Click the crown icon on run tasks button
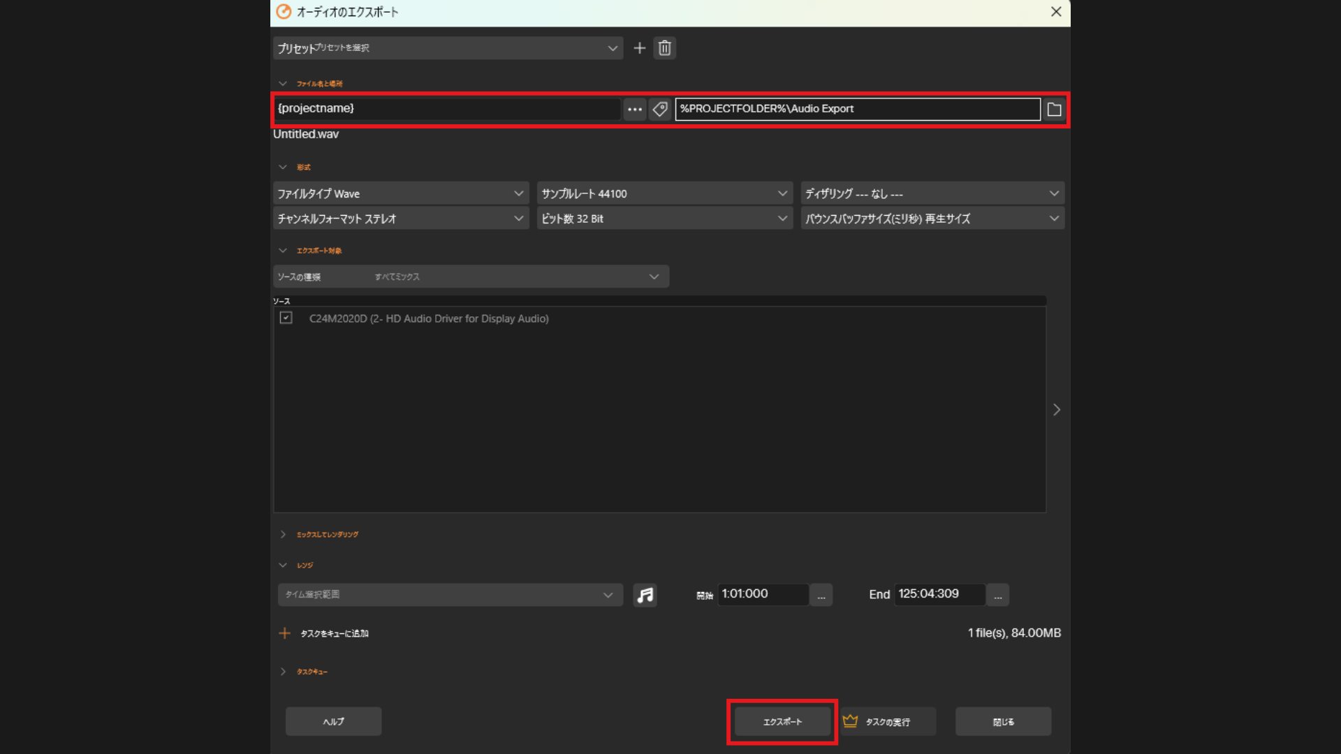Viewport: 1341px width, 754px height. [850, 721]
